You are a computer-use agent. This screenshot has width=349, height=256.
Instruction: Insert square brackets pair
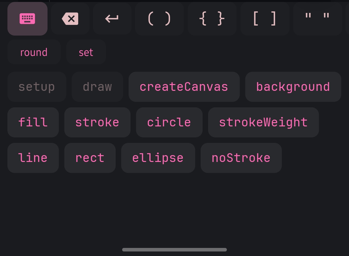[265, 19]
